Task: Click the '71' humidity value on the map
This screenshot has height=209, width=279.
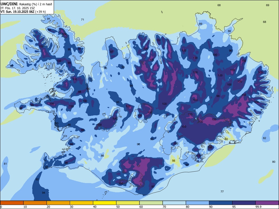Action: [83, 20]
